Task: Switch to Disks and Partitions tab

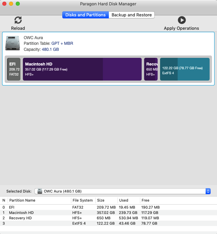Action: click(x=85, y=15)
